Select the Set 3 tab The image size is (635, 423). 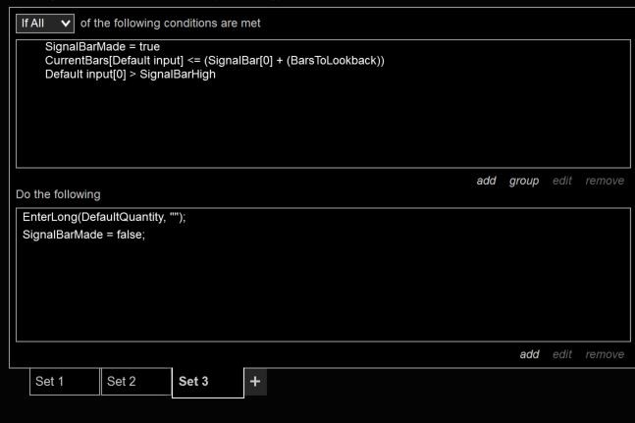point(207,382)
